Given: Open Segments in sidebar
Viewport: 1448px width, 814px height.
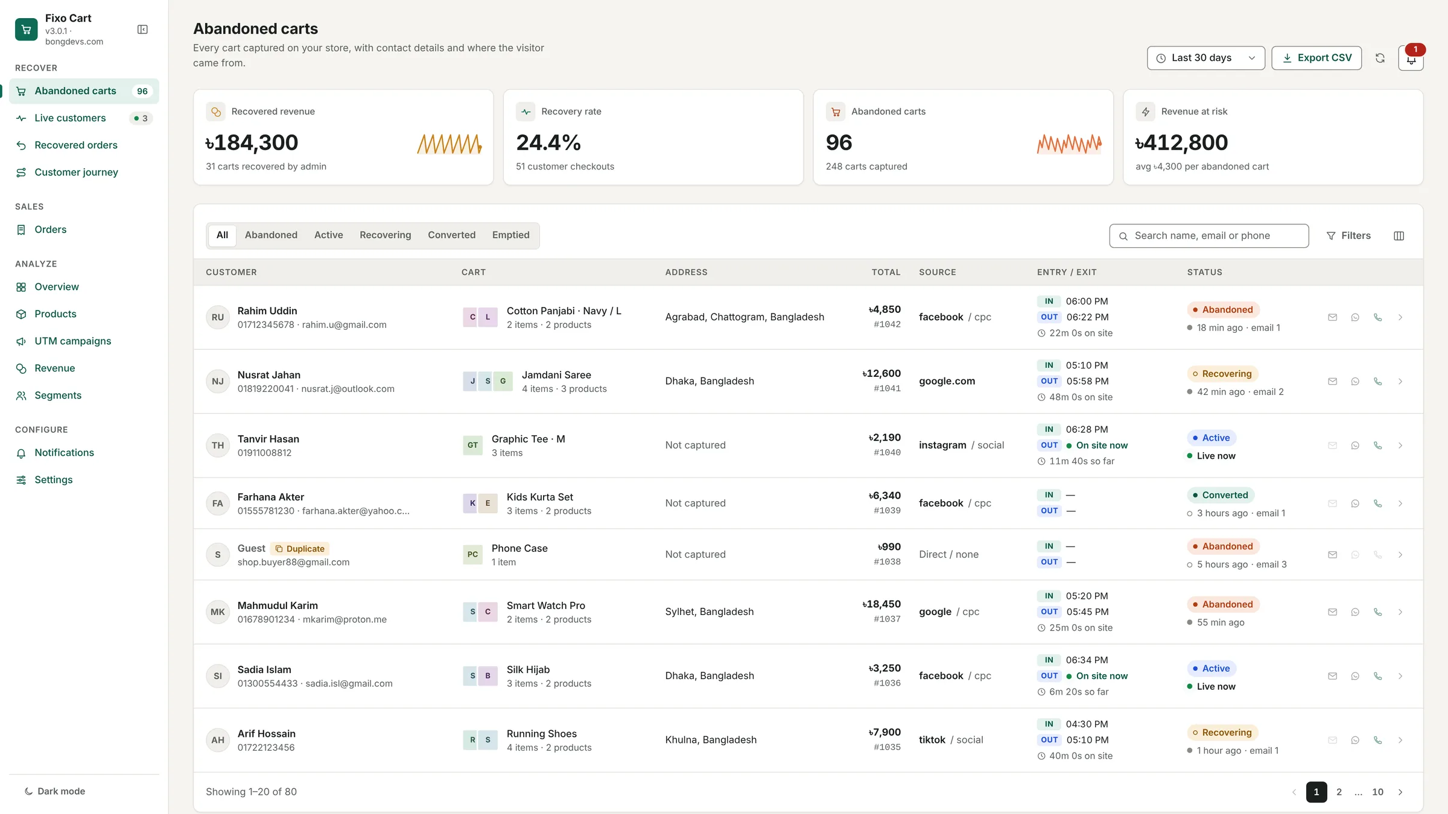Looking at the screenshot, I should click(84, 396).
